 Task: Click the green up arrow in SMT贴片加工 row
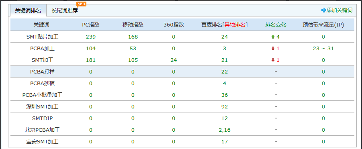(x=273, y=37)
